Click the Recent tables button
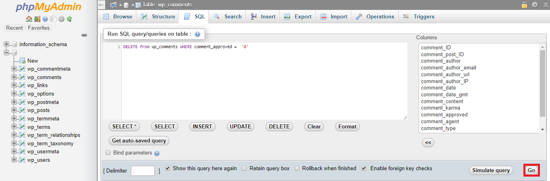This screenshot has width=550, height=181. click(x=15, y=28)
